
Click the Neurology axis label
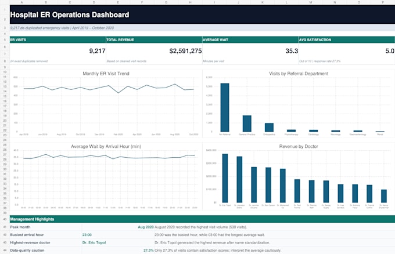coord(336,135)
